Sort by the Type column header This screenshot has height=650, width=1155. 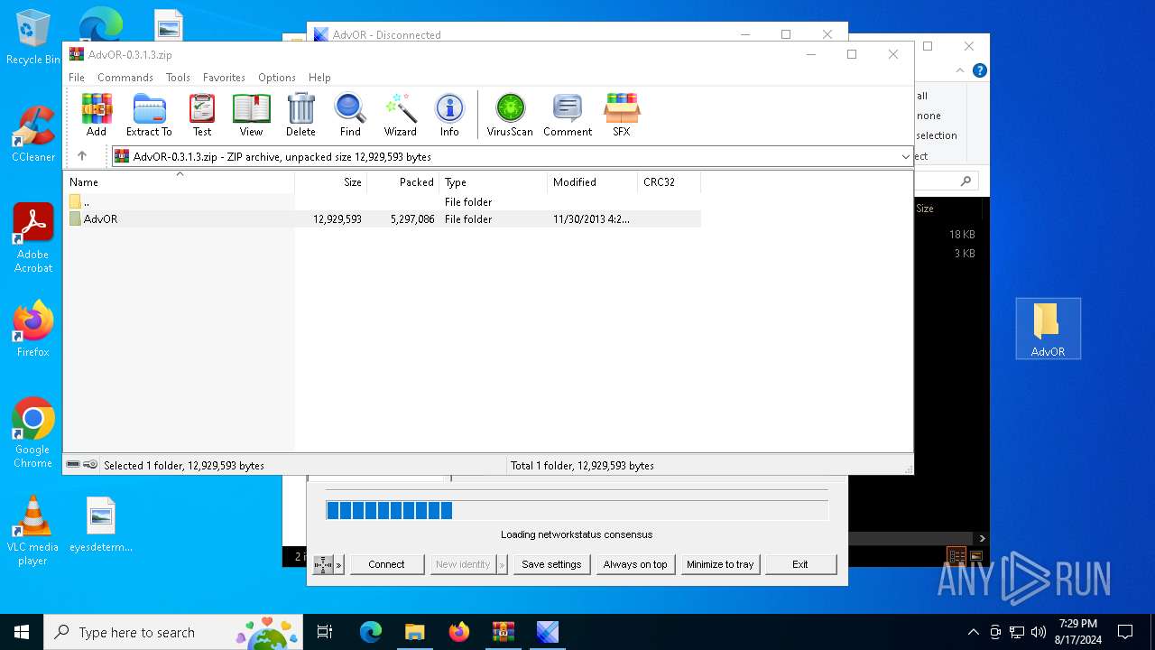tap(494, 181)
